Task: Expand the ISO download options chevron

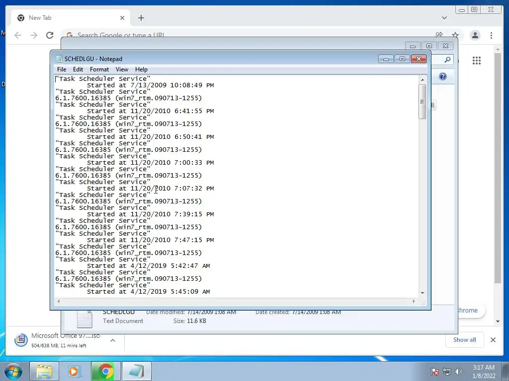Action: [113, 340]
